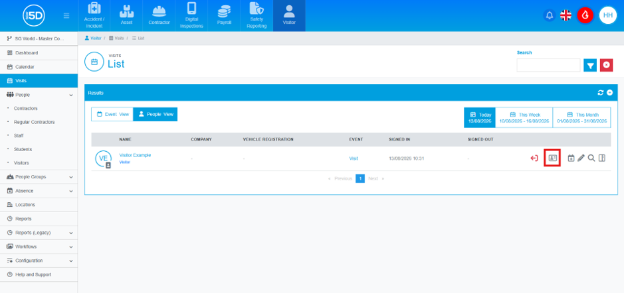Open the Contractor module
Screen dimensions: 624x293
pyautogui.click(x=159, y=15)
